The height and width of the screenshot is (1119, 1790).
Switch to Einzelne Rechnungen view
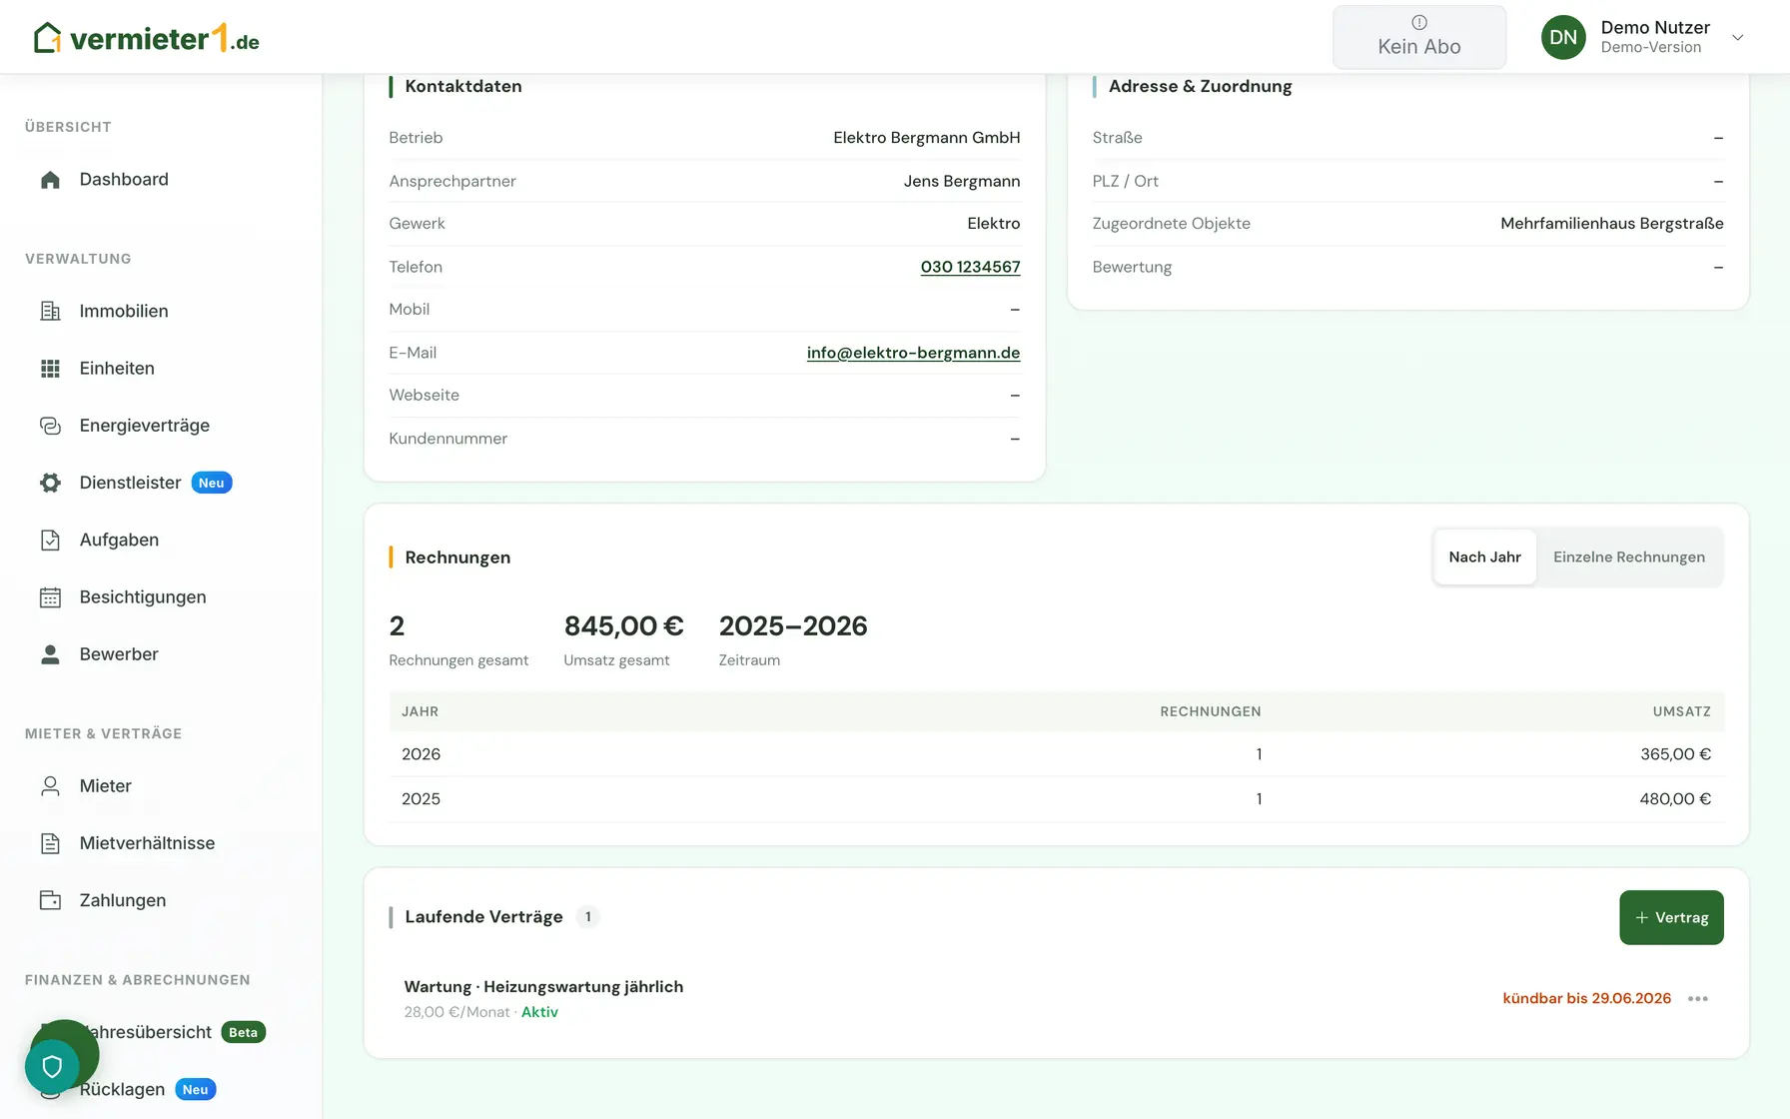click(1628, 557)
